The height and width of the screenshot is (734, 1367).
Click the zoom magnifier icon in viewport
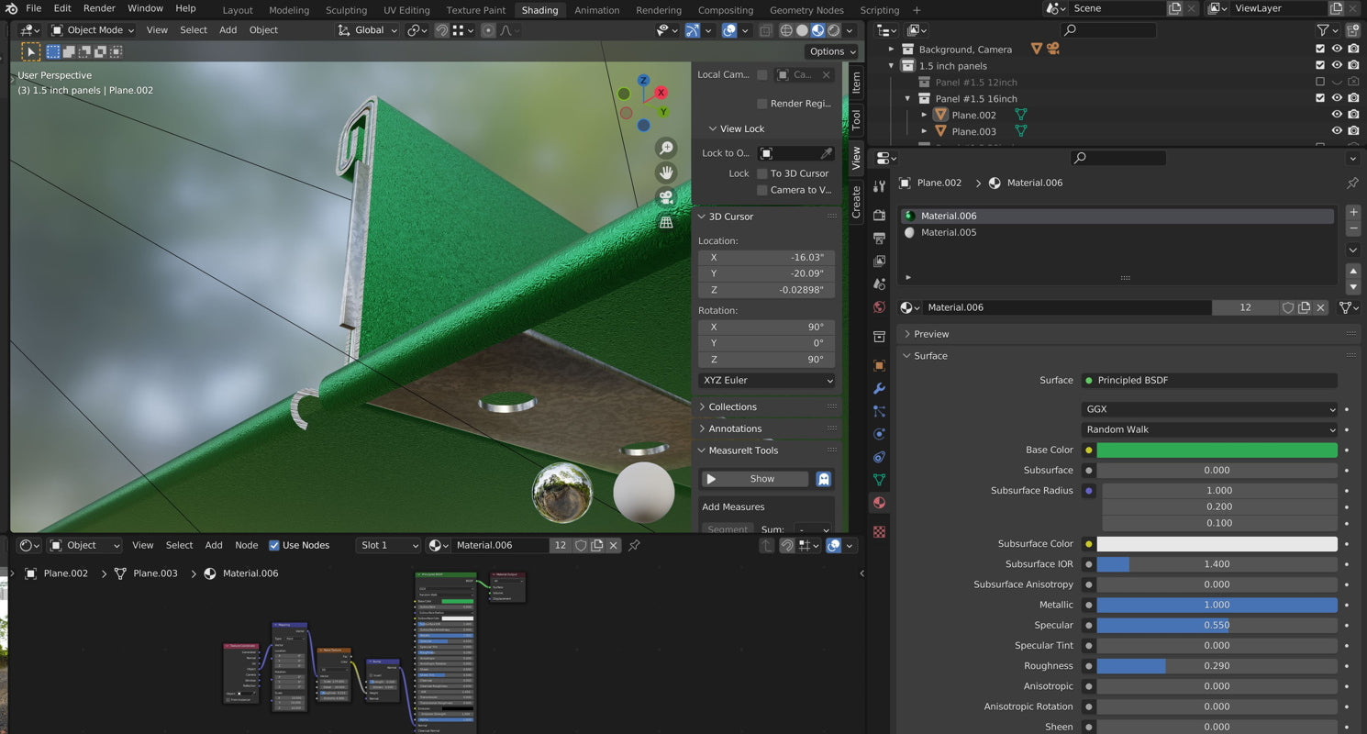coord(666,149)
